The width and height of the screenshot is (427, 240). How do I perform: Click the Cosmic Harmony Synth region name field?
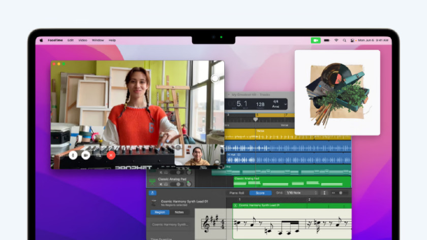tap(170, 224)
